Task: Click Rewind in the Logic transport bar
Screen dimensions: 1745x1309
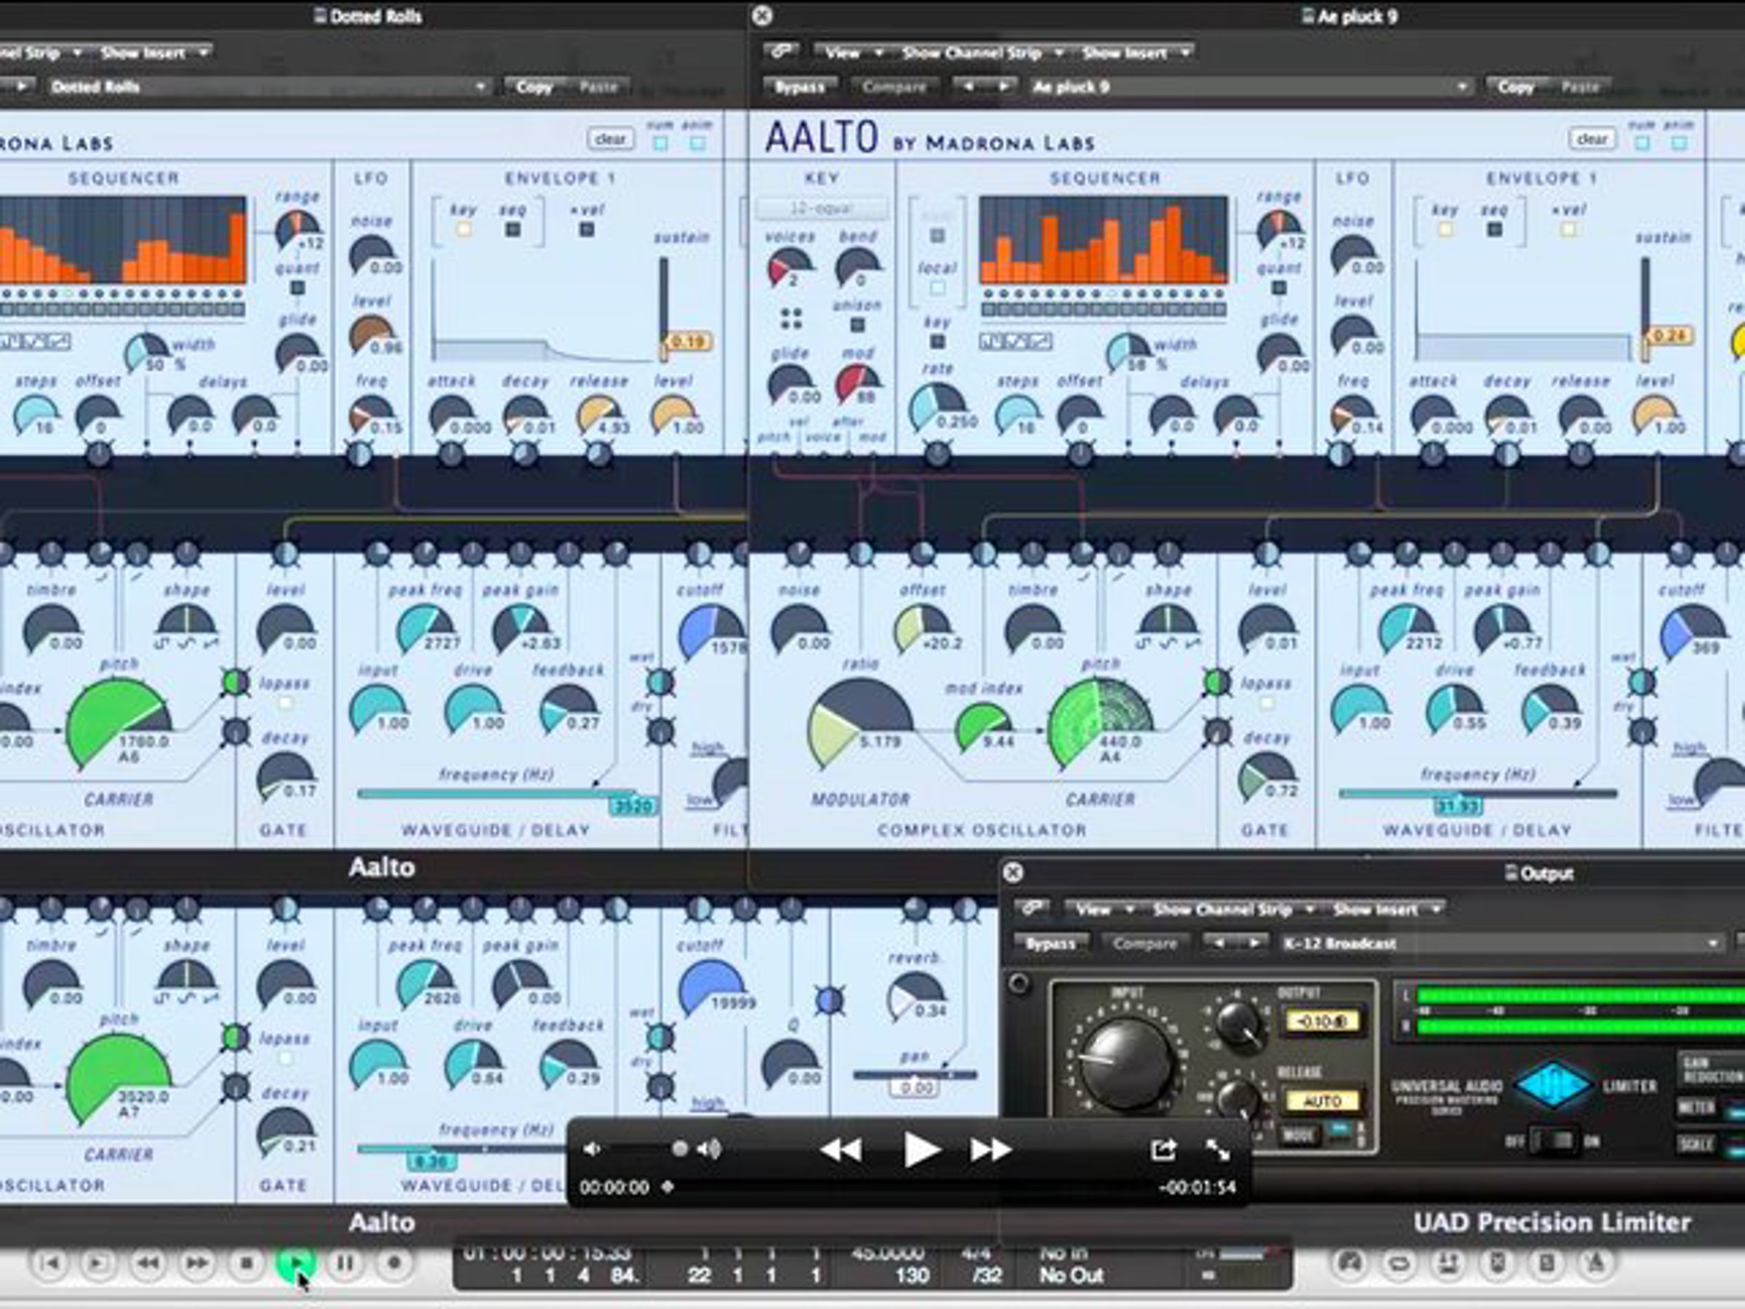Action: (148, 1263)
